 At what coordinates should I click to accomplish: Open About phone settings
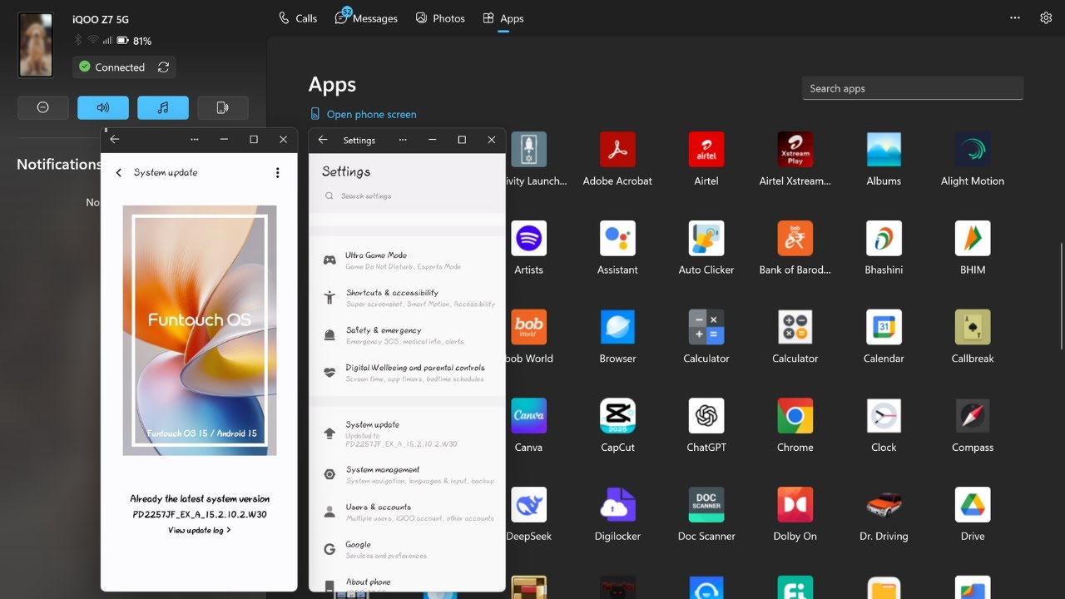coord(408,582)
